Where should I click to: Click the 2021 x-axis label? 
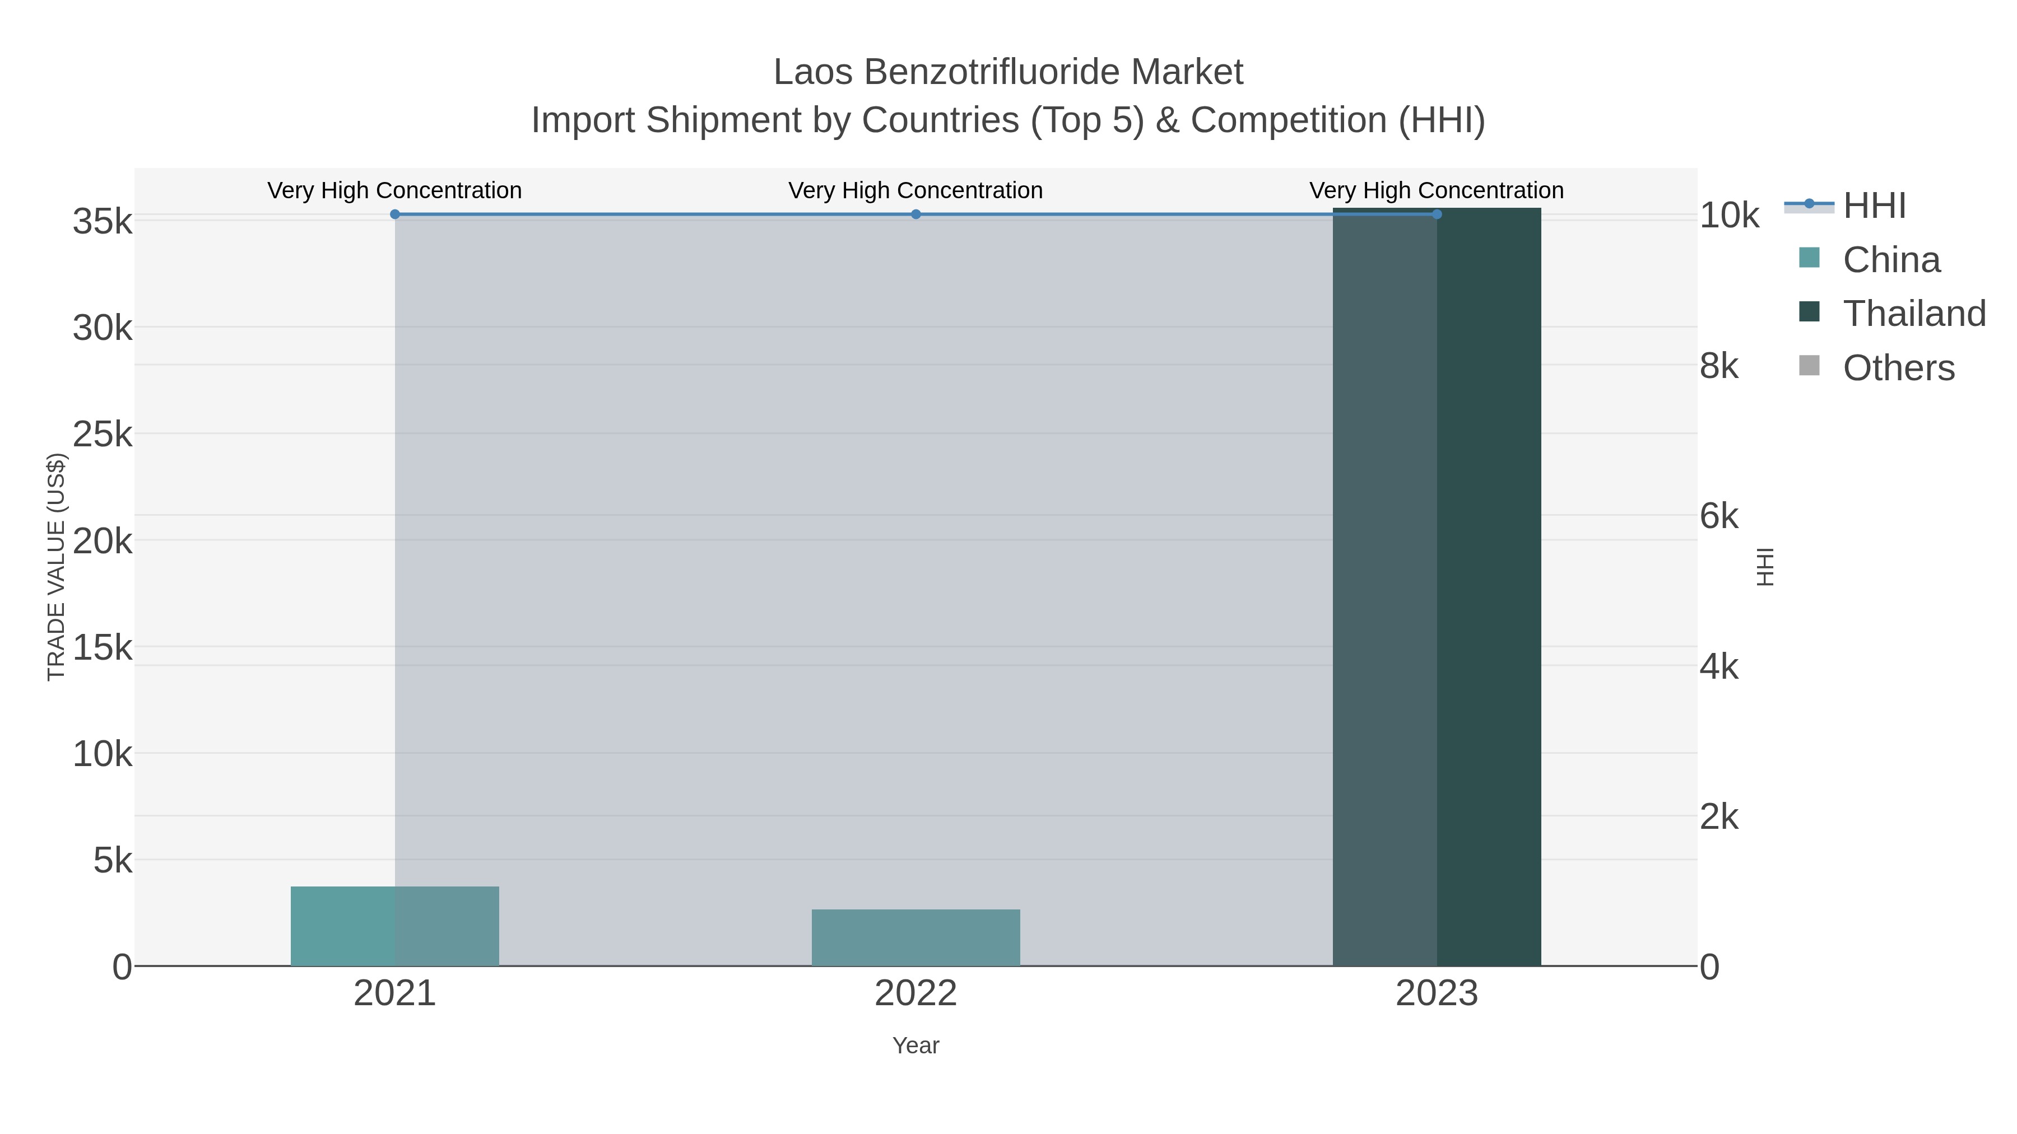(394, 994)
